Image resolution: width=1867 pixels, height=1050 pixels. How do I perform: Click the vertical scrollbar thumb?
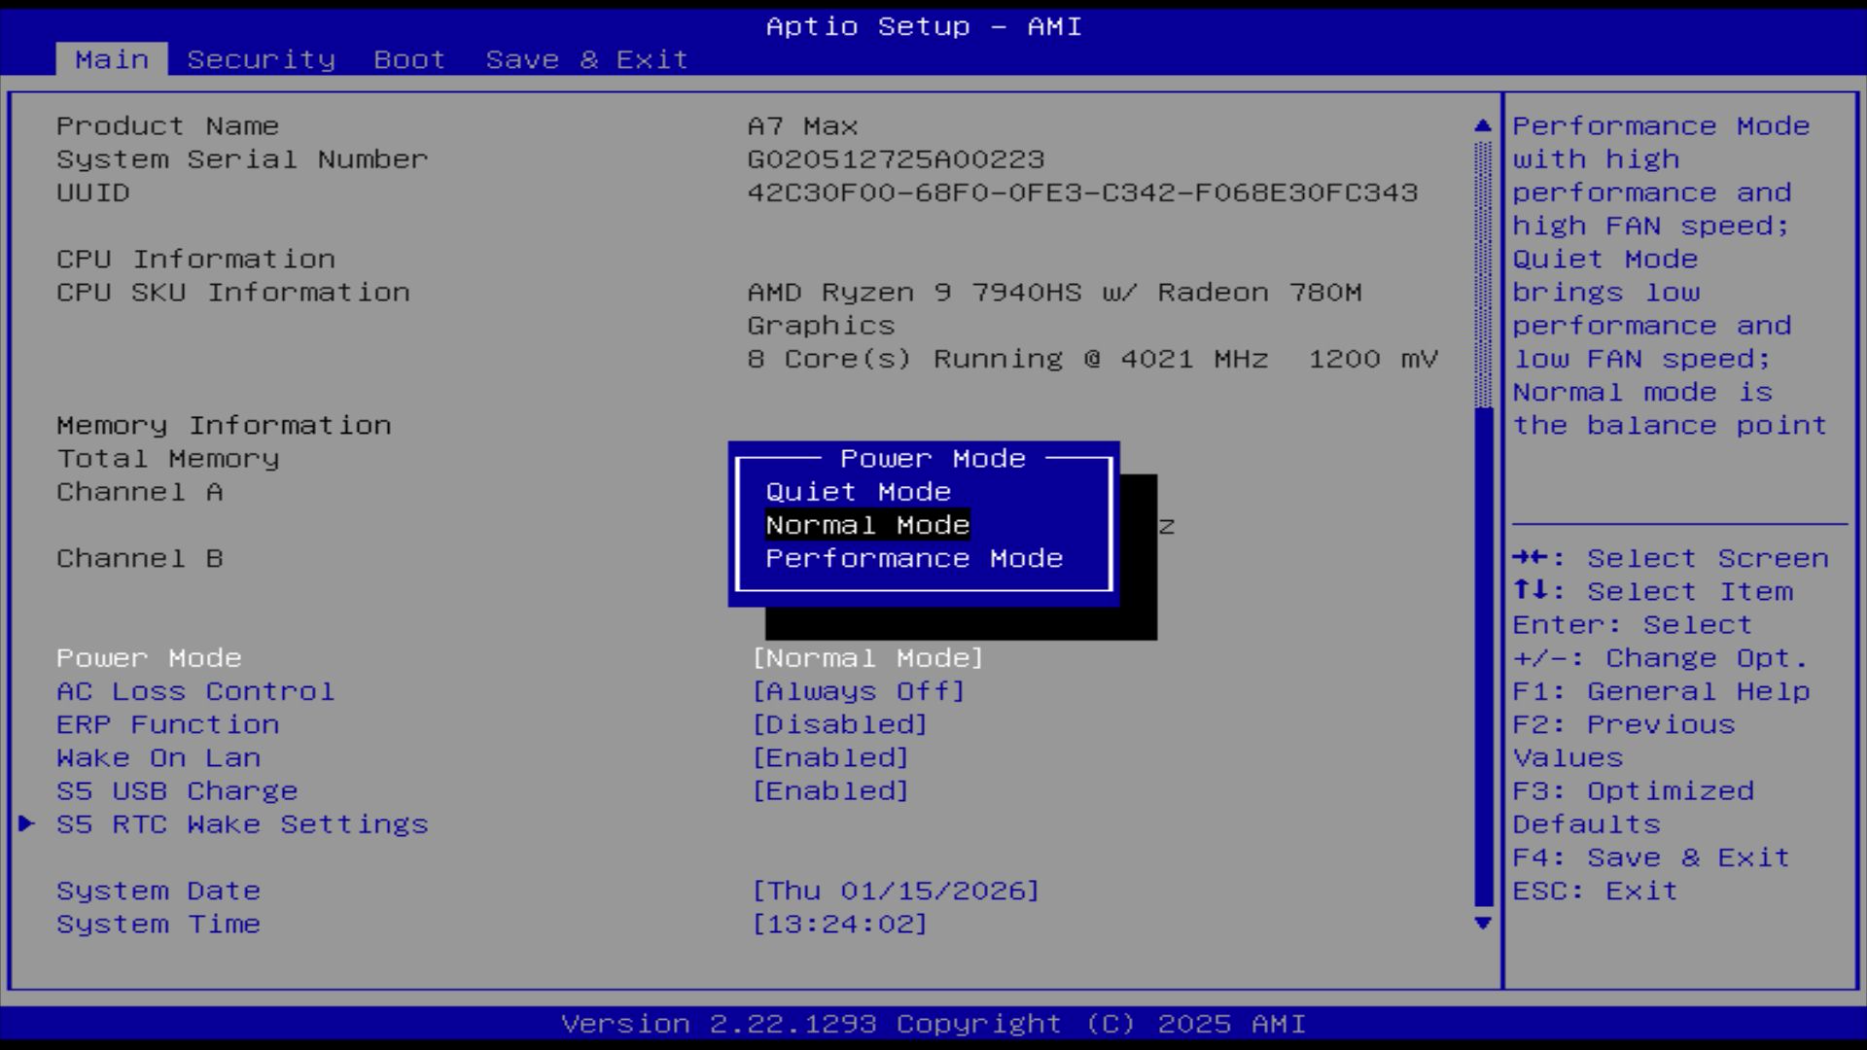(x=1482, y=656)
